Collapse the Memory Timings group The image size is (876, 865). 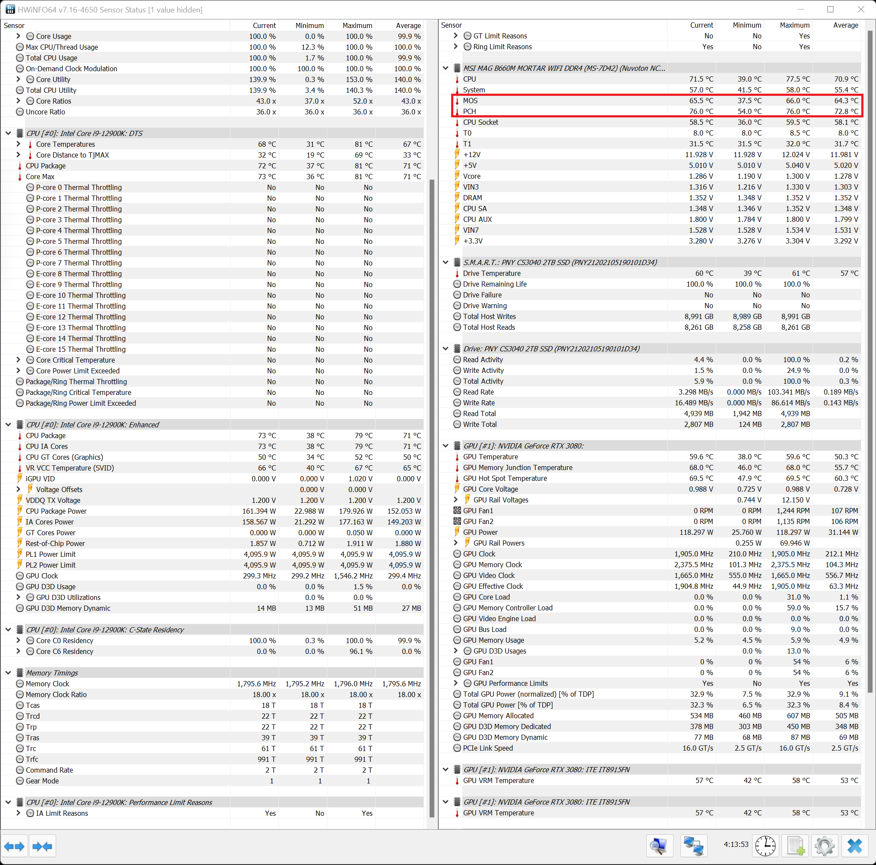[8, 673]
